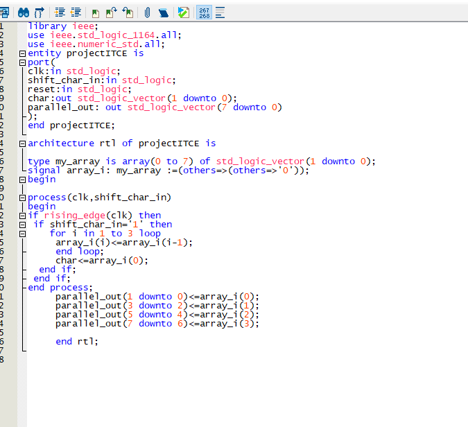This screenshot has width=468, height=427.
Task: Click the 'char<=array_i(0);' assignment
Action: pyautogui.click(x=102, y=261)
